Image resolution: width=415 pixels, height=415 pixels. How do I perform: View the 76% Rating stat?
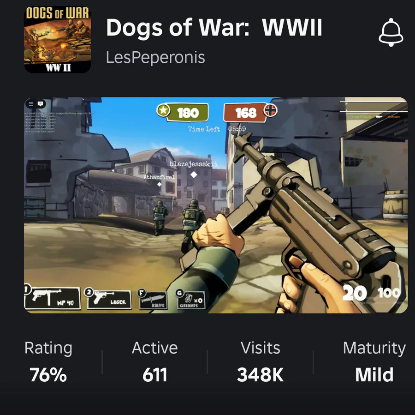click(x=48, y=361)
